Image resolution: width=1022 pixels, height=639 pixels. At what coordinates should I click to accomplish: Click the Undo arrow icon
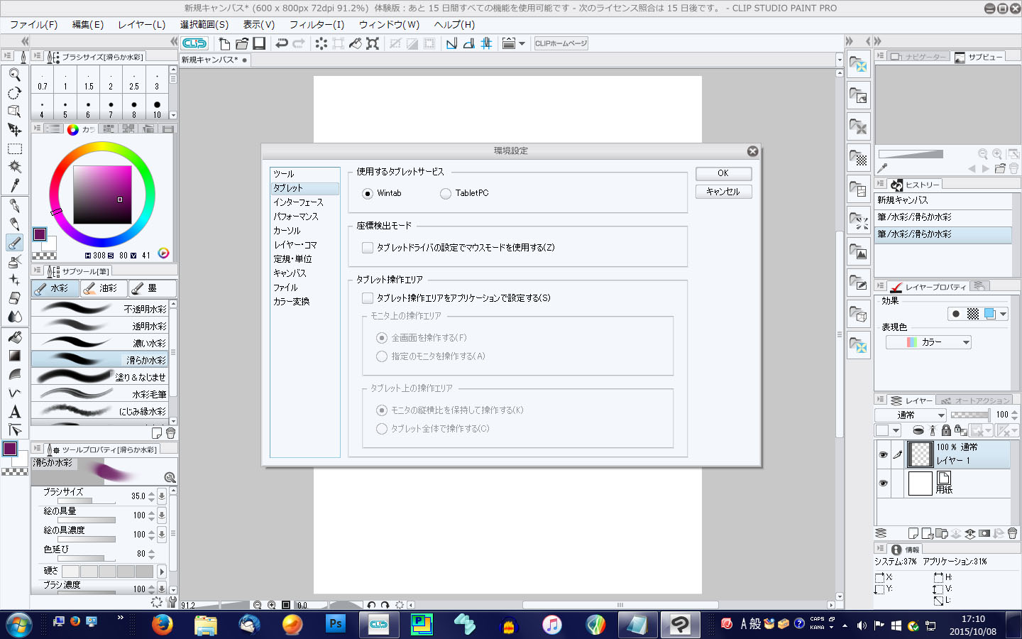(x=282, y=43)
